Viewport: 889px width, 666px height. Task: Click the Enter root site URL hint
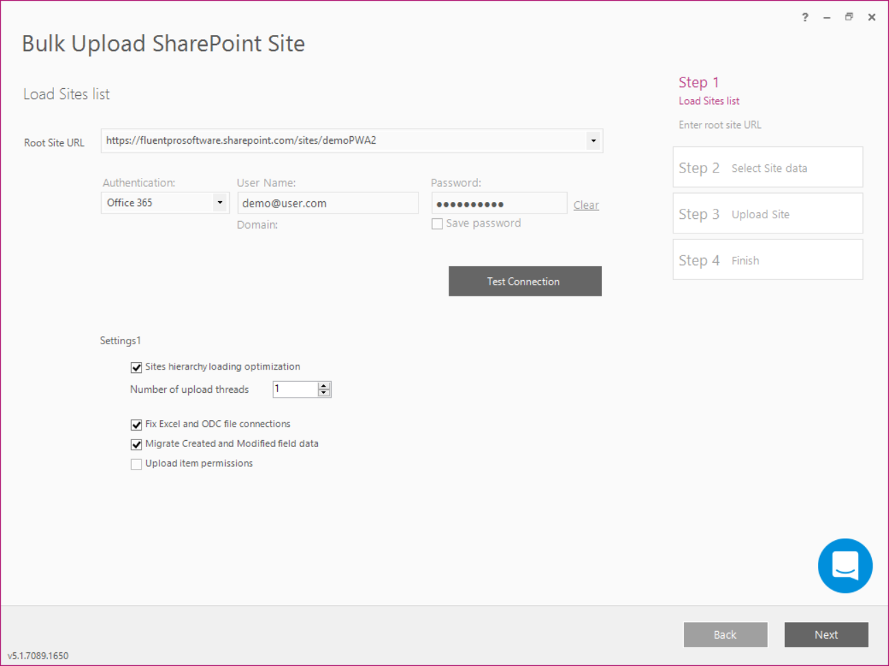(720, 125)
